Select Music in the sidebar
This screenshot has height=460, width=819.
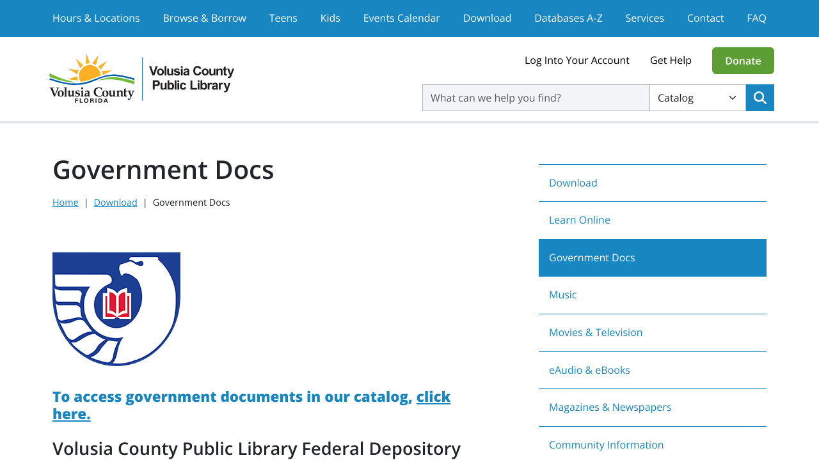[x=562, y=295]
